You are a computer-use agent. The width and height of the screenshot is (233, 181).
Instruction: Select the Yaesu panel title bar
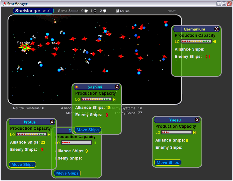pyautogui.click(x=175, y=120)
